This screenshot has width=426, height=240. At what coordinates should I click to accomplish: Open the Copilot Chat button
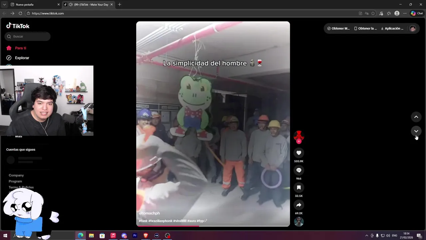coord(417,13)
